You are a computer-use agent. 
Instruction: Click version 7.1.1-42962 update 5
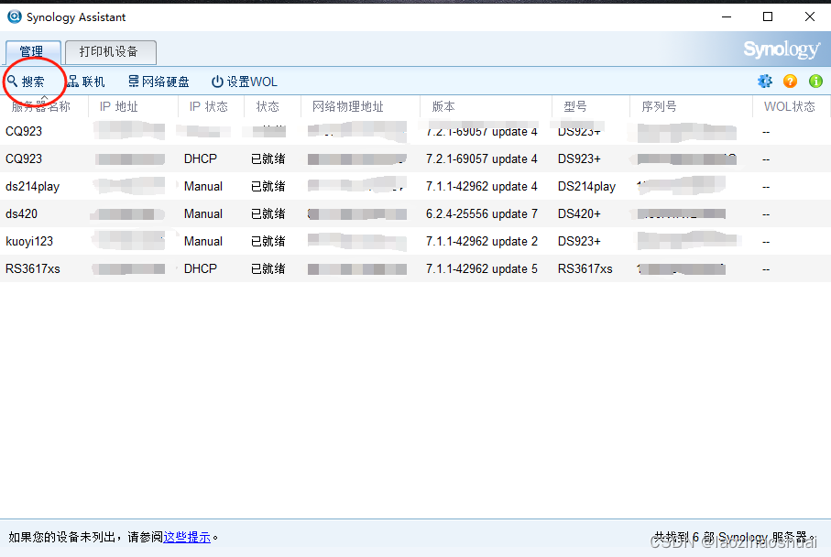tap(482, 269)
